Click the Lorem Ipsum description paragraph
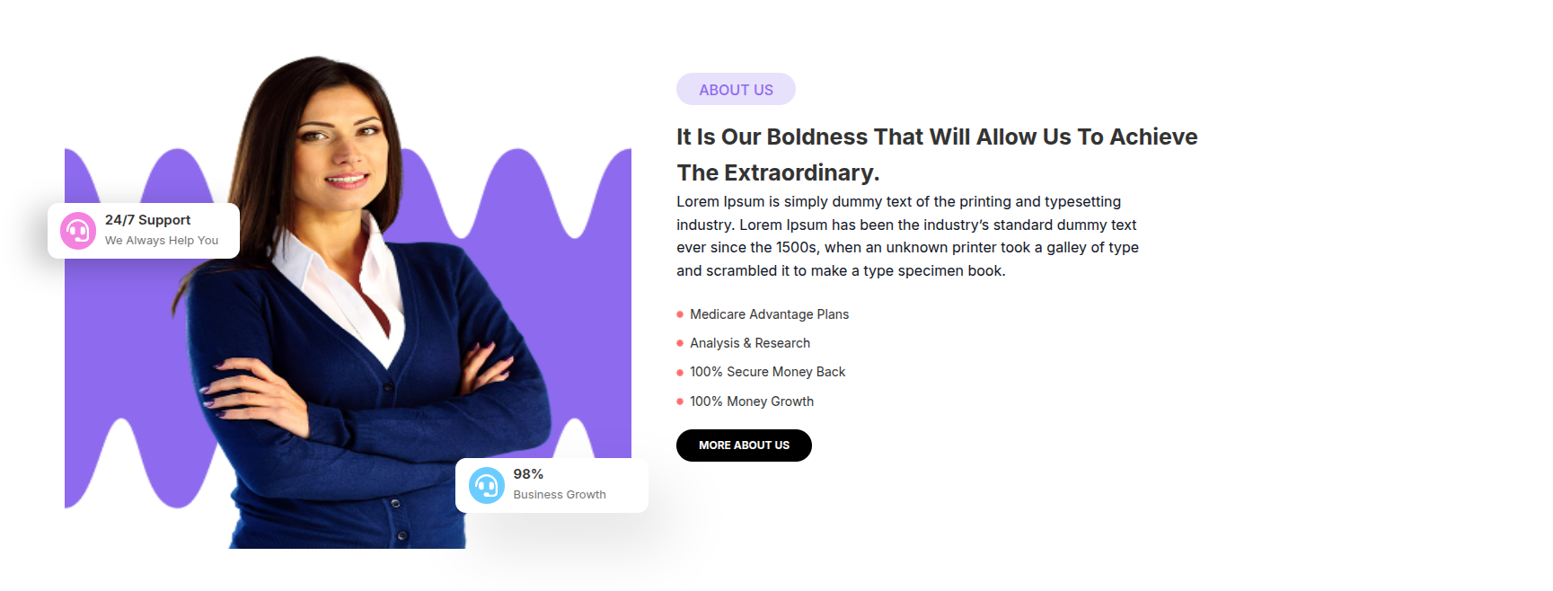 click(x=907, y=236)
